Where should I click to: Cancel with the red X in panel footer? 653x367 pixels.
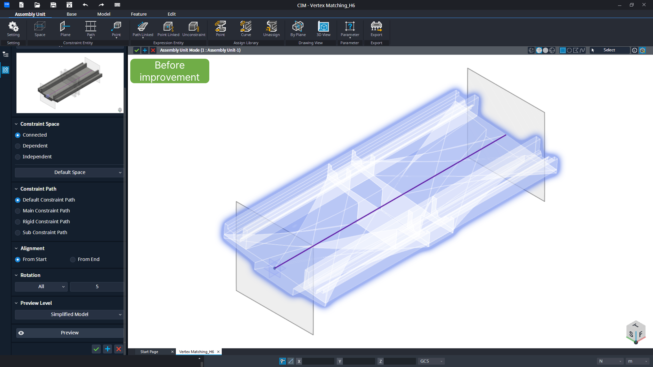[119, 349]
